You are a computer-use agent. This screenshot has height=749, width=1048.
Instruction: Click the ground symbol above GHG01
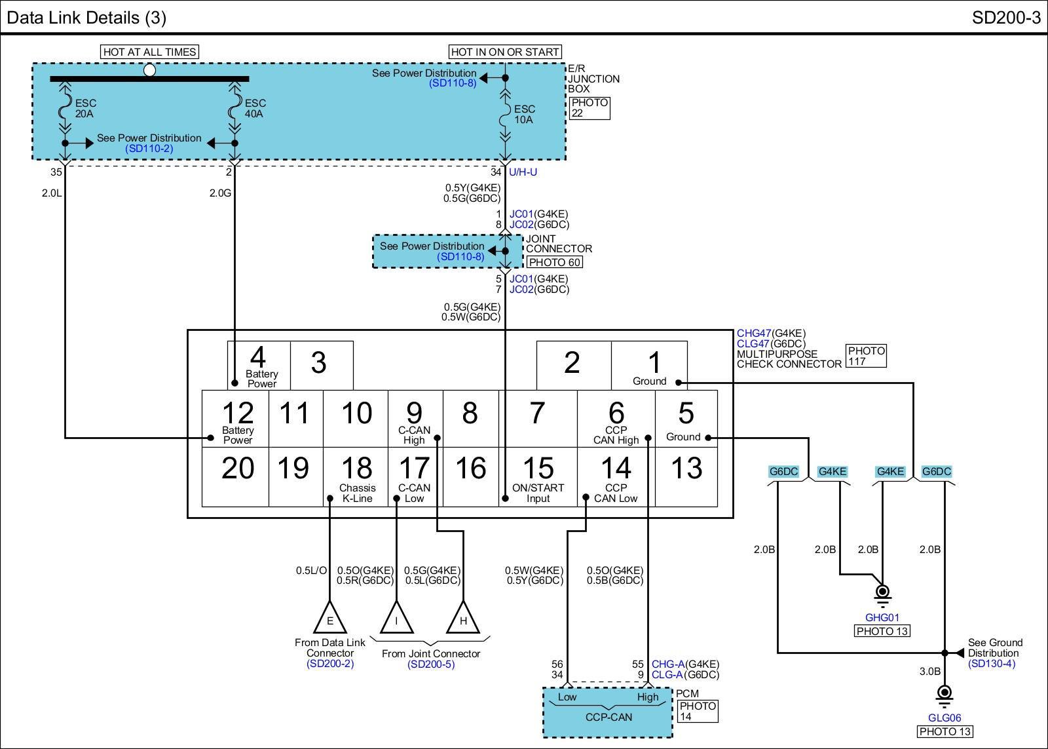coord(882,593)
